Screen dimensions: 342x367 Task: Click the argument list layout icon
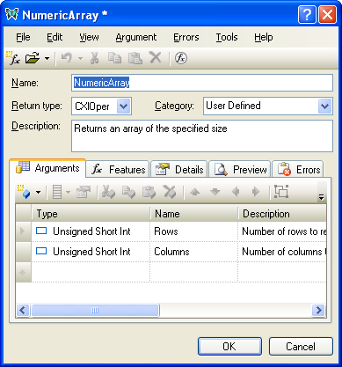point(57,192)
